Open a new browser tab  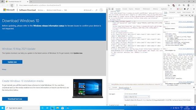31,2
